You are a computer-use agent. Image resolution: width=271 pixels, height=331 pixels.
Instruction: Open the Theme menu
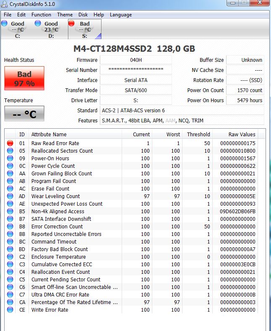pyautogui.click(x=65, y=15)
